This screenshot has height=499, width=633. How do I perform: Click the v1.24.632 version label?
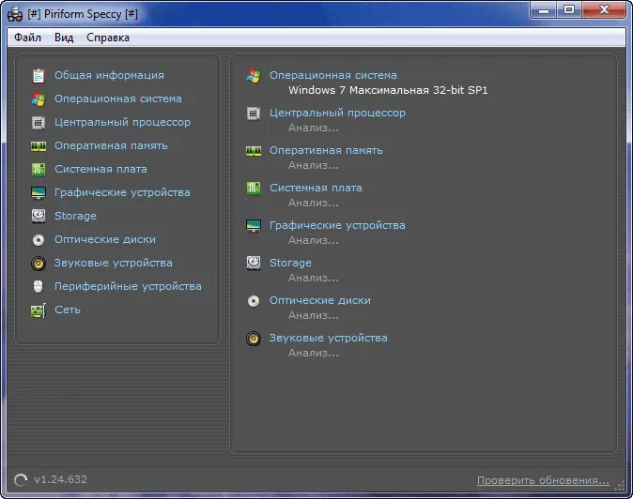tap(60, 479)
